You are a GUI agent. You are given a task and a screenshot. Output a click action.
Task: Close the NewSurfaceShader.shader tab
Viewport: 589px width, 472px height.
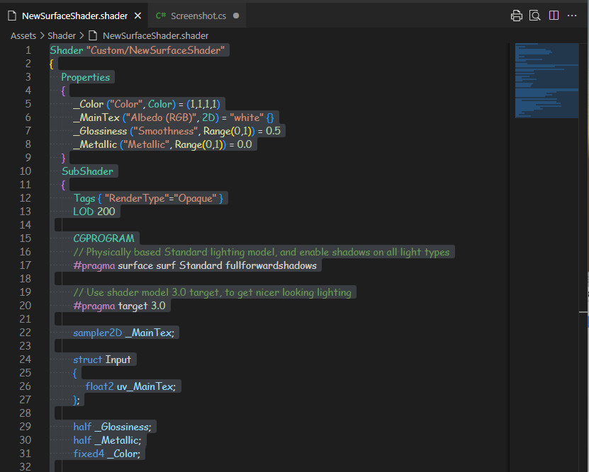pos(138,16)
